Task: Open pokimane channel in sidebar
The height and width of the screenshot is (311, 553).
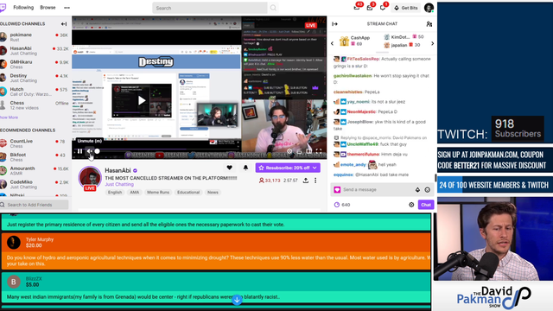Action: [x=35, y=37]
